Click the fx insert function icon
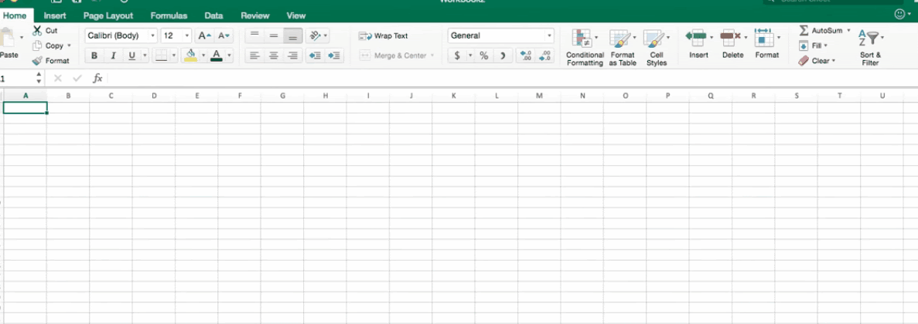The image size is (918, 324). coord(97,78)
